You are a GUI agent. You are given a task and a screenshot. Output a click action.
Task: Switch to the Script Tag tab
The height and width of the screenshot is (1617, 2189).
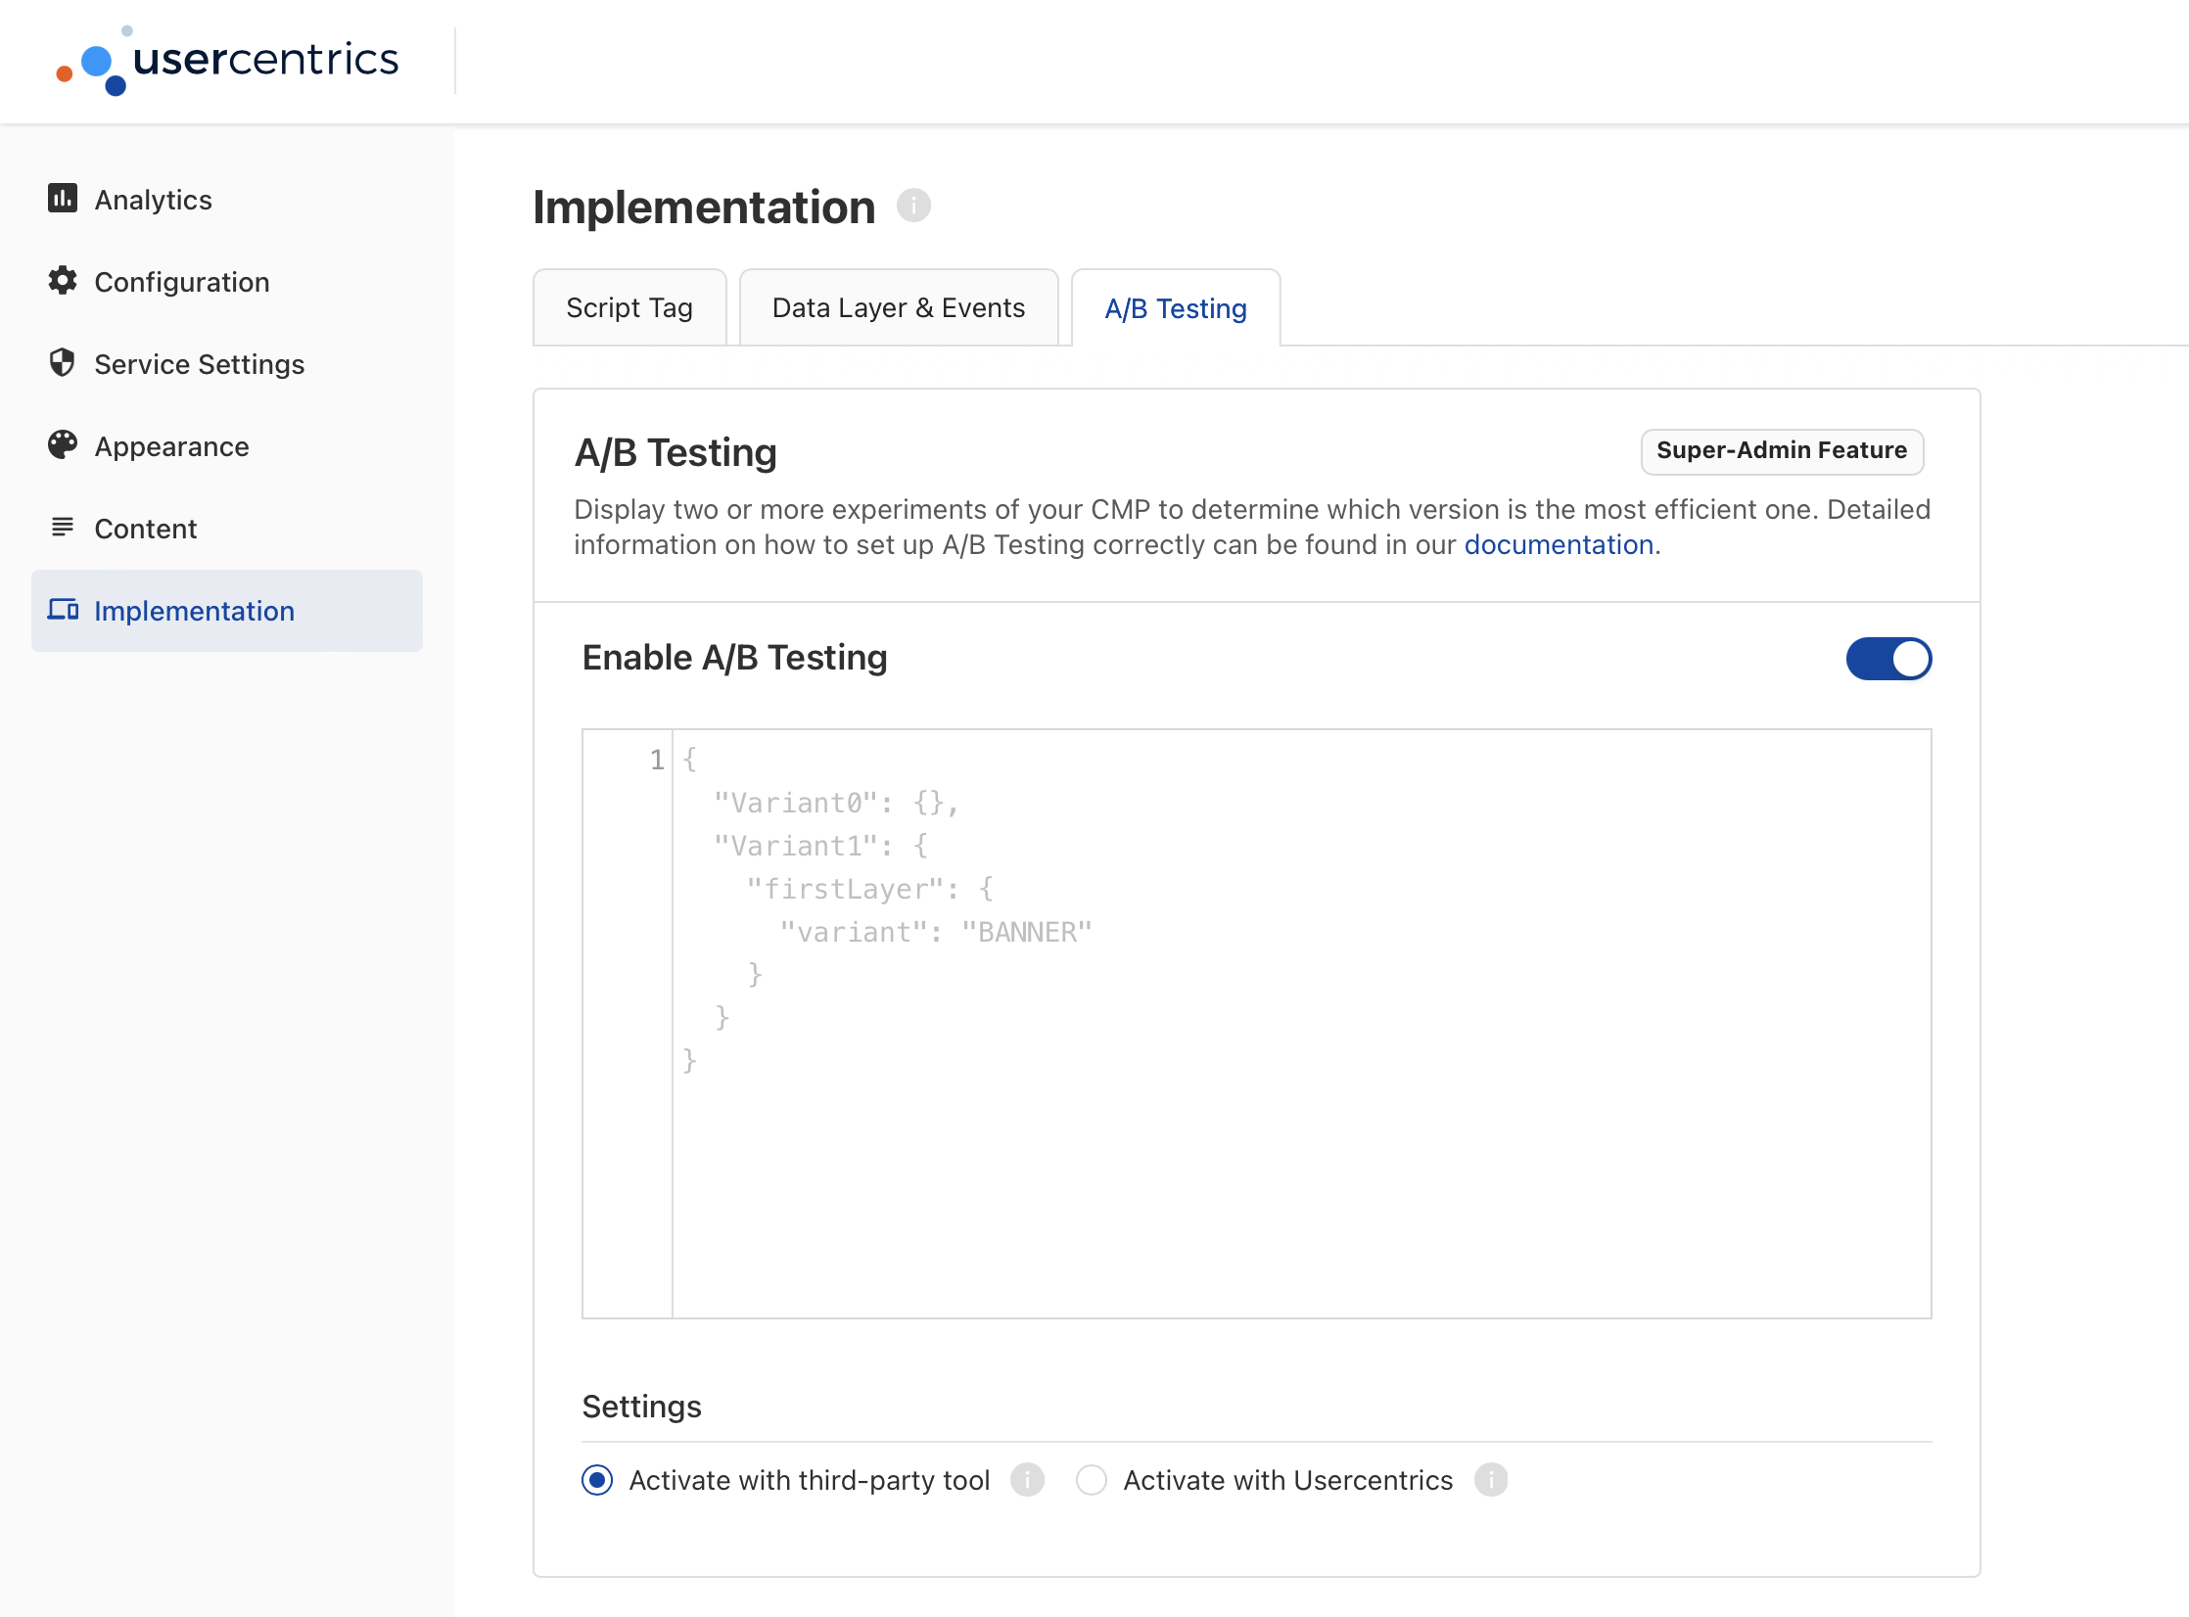click(x=632, y=307)
